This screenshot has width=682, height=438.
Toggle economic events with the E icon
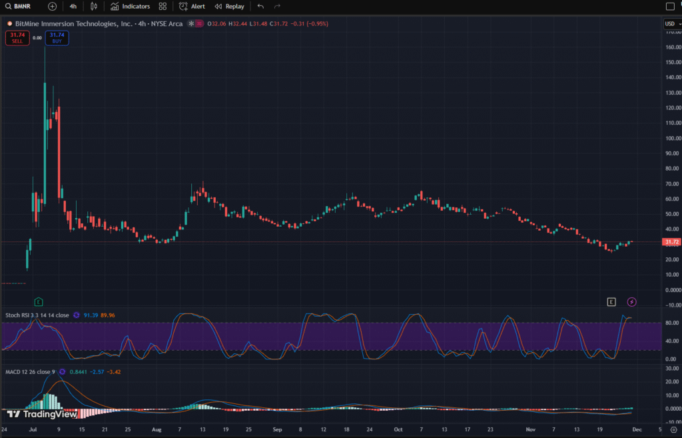(611, 301)
